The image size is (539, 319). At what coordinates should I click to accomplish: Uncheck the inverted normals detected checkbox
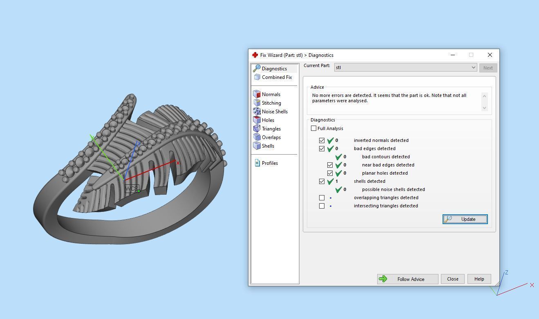(x=322, y=140)
